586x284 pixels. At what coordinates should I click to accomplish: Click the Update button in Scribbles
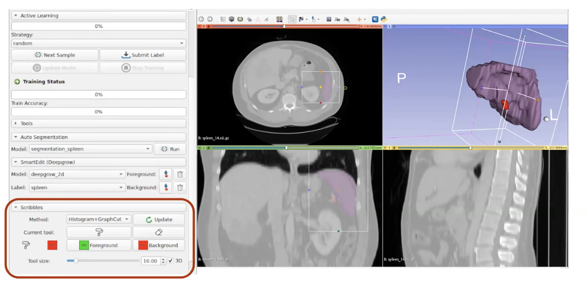point(159,220)
